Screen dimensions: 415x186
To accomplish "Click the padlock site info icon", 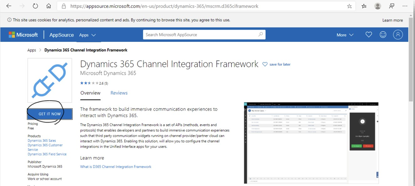I will coord(63,6).
